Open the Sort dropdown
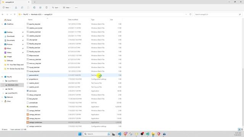The image size is (244, 137). tap(55, 8)
